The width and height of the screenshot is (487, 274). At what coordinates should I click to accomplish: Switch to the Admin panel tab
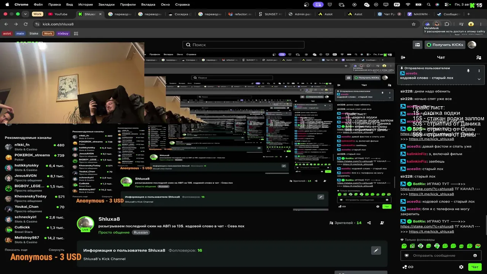[300, 14]
